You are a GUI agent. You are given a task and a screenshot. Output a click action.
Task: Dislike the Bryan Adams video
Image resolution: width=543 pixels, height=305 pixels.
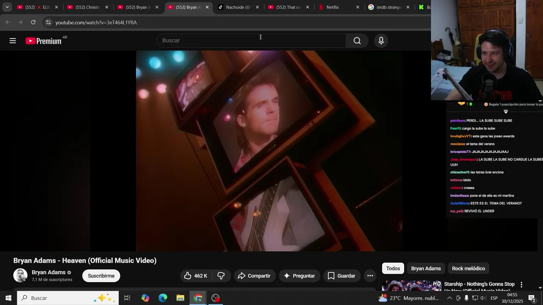(221, 276)
